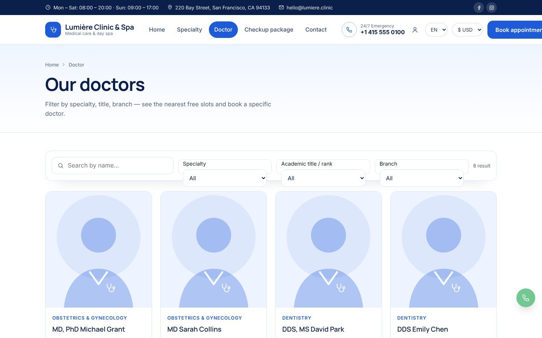The image size is (542, 338).
Task: Open the Checkup package menu item
Action: pos(269,30)
